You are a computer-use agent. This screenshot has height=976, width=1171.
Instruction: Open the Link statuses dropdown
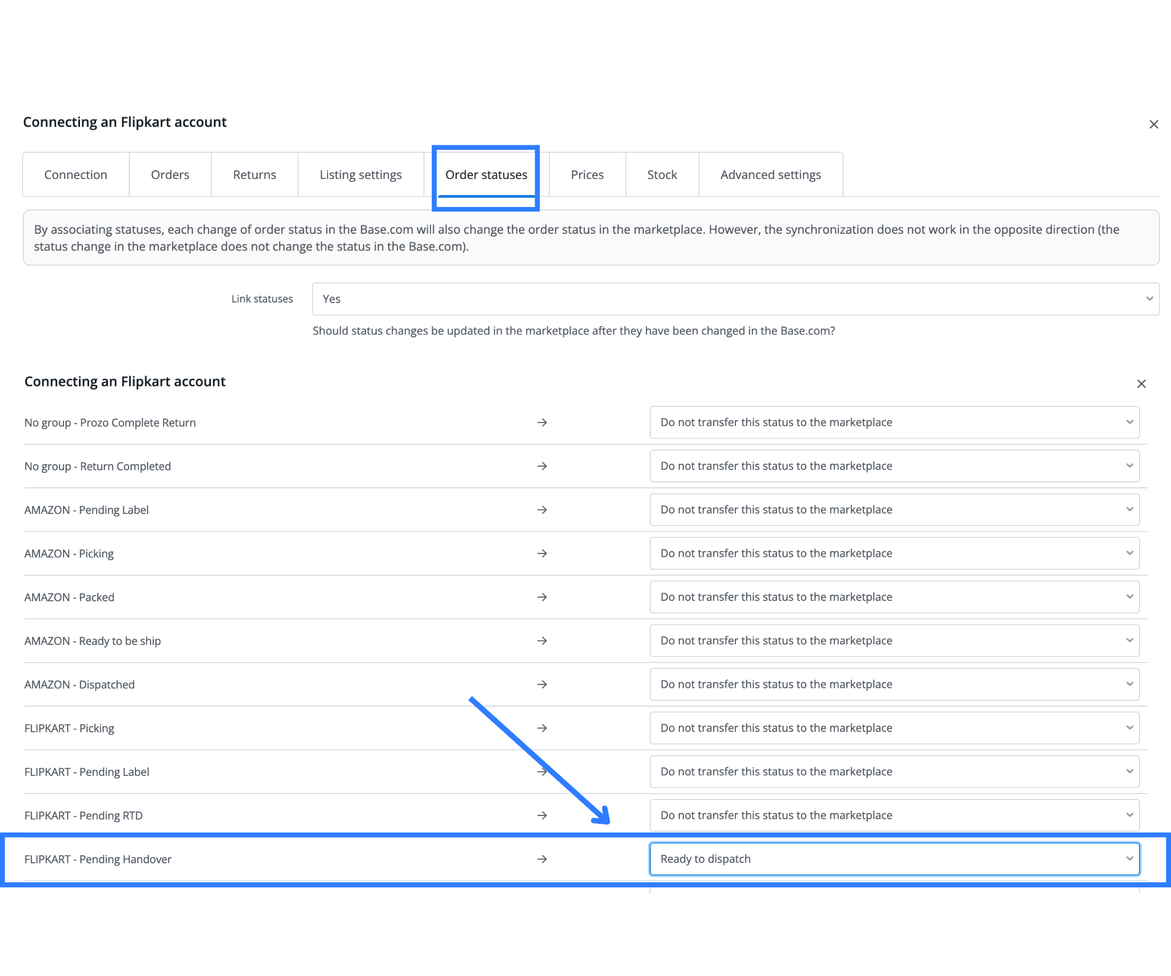pyautogui.click(x=735, y=299)
